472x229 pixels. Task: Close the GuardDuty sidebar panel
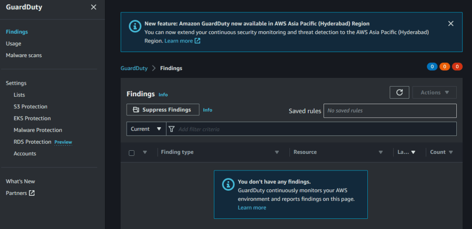(x=94, y=7)
